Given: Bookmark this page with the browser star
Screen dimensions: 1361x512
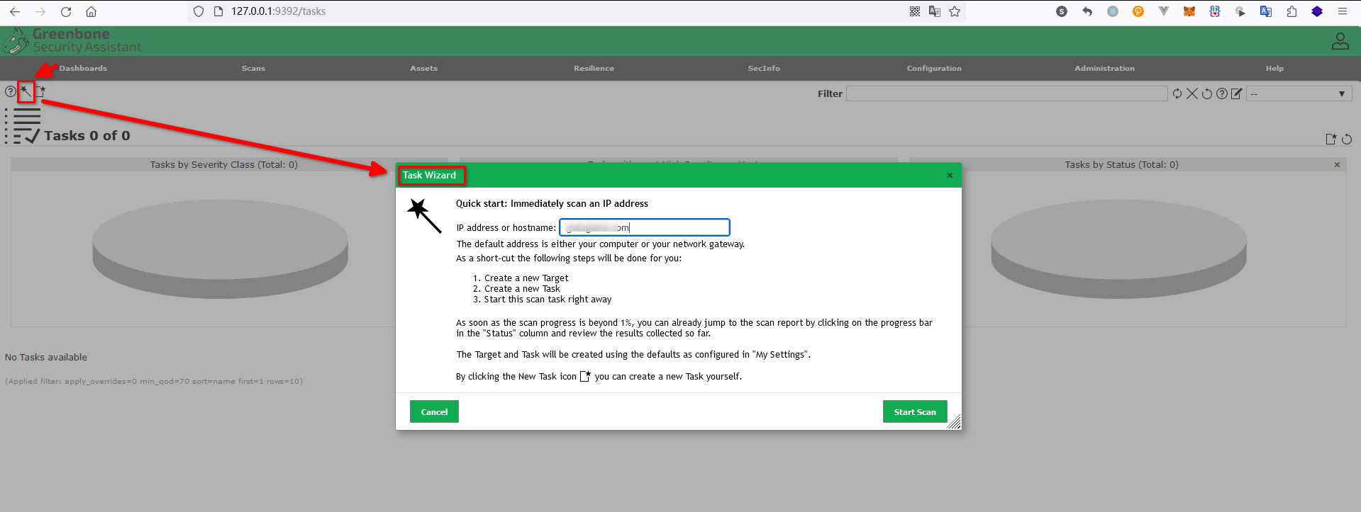Looking at the screenshot, I should pos(955,11).
